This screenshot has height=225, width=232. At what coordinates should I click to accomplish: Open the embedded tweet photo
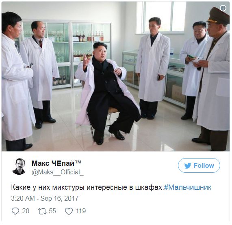pos(115,76)
